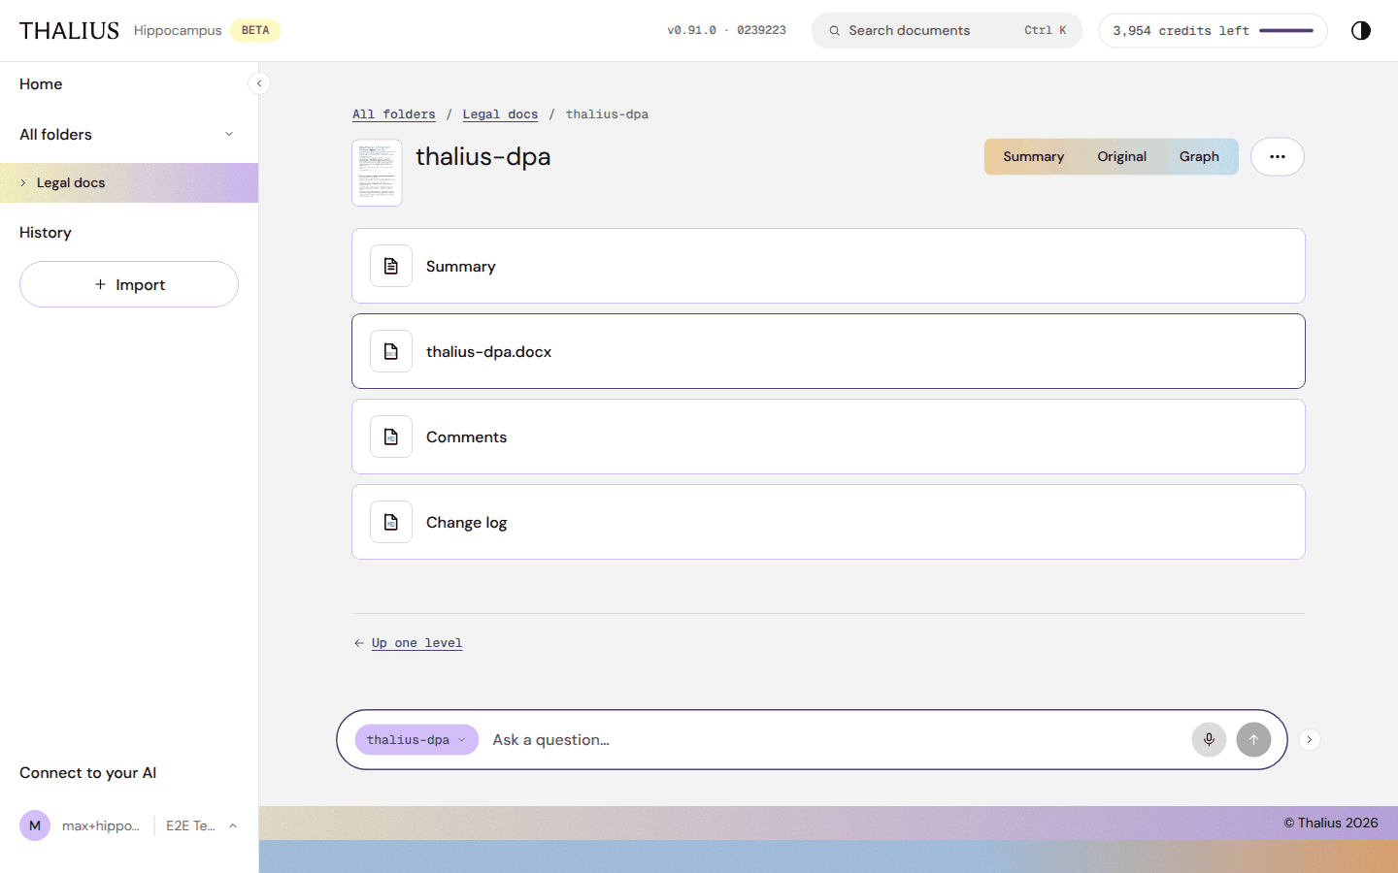Activate the microphone voice input
This screenshot has width=1398, height=873.
point(1209,739)
